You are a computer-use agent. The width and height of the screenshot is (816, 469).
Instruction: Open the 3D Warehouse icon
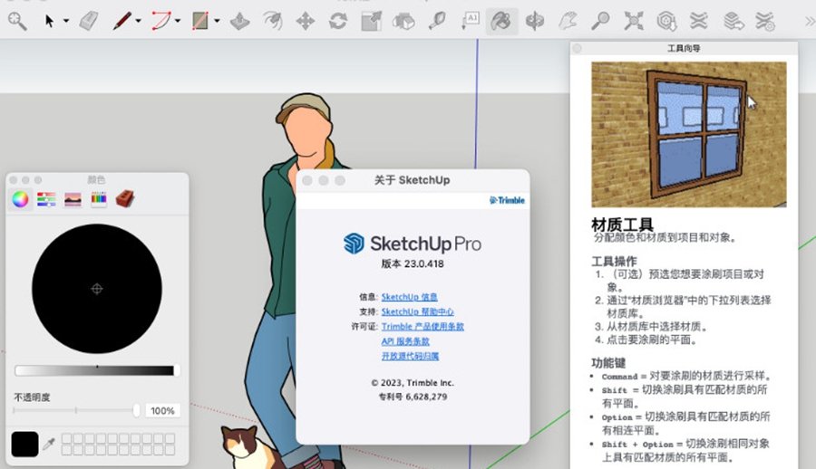point(666,22)
